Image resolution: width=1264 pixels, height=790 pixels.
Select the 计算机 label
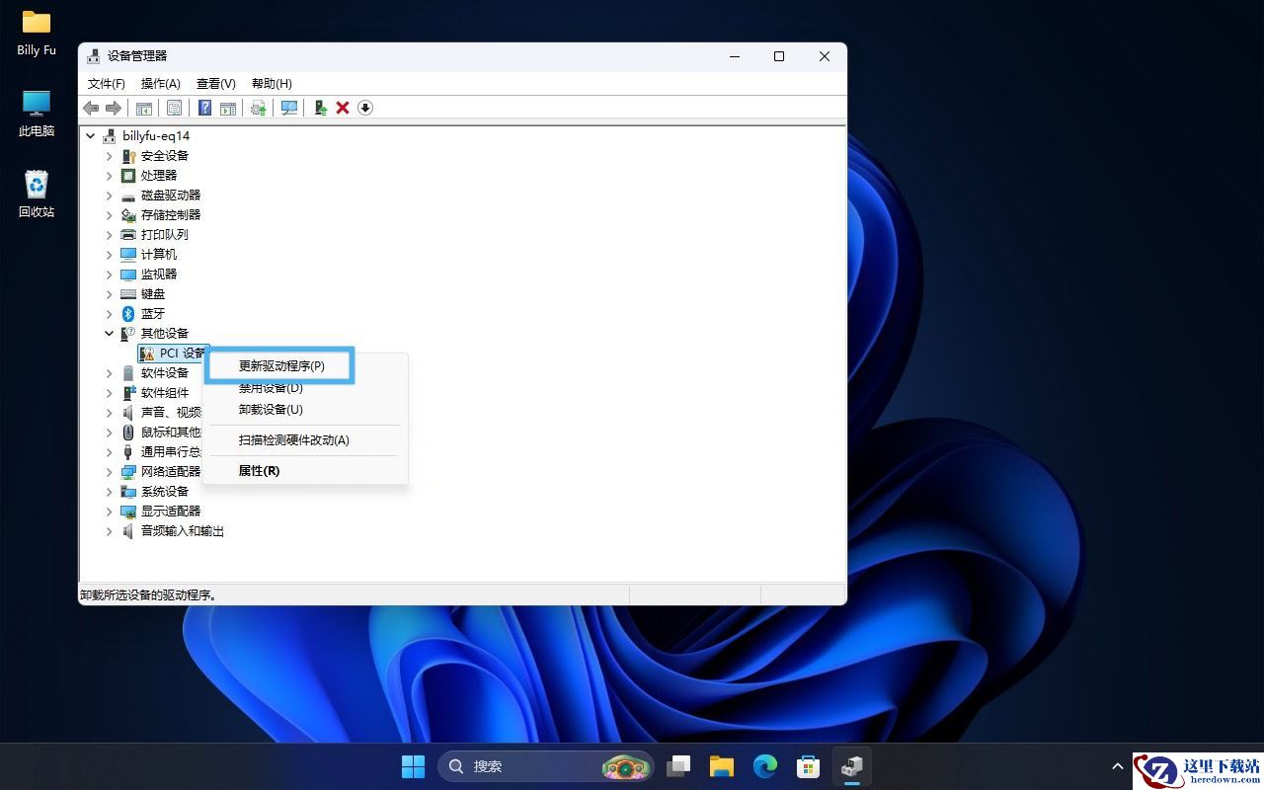point(159,254)
